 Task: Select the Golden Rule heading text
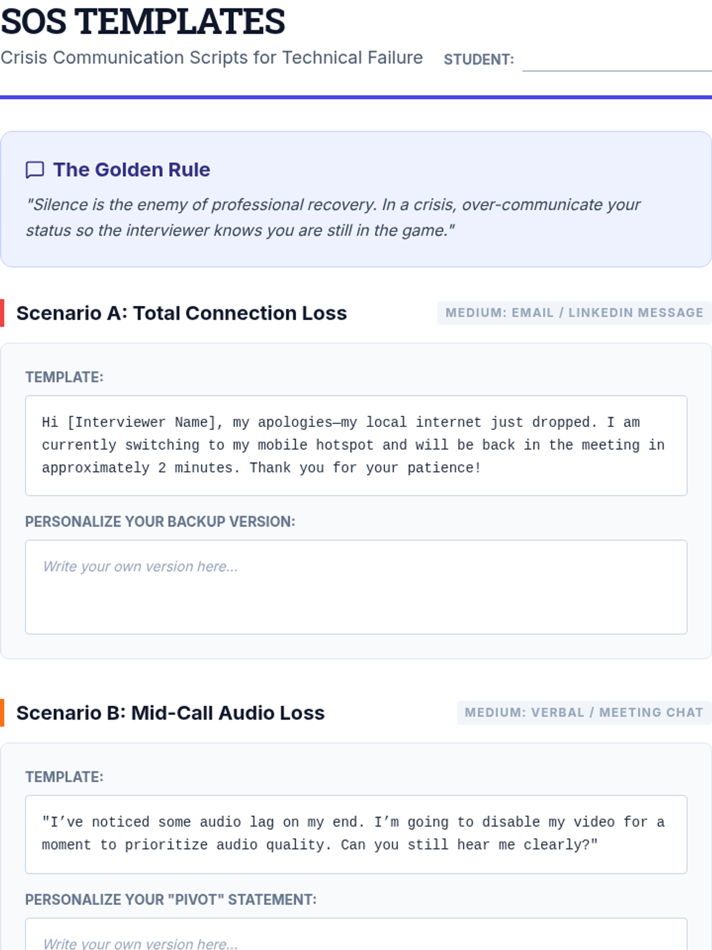pyautogui.click(x=132, y=170)
